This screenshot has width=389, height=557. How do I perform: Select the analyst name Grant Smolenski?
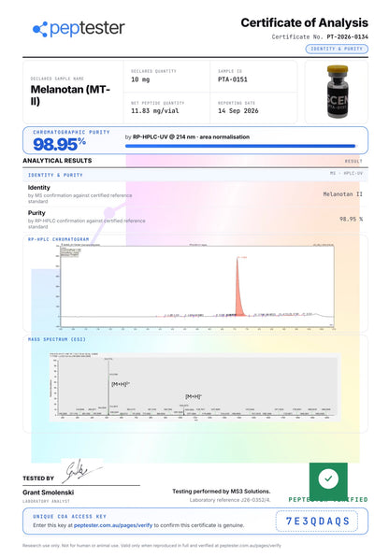pyautogui.click(x=49, y=493)
